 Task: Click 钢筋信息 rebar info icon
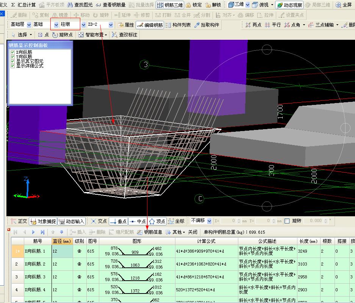[x=139, y=232]
